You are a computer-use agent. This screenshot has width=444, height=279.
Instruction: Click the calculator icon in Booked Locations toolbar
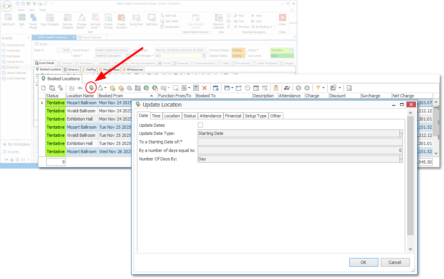point(196,88)
